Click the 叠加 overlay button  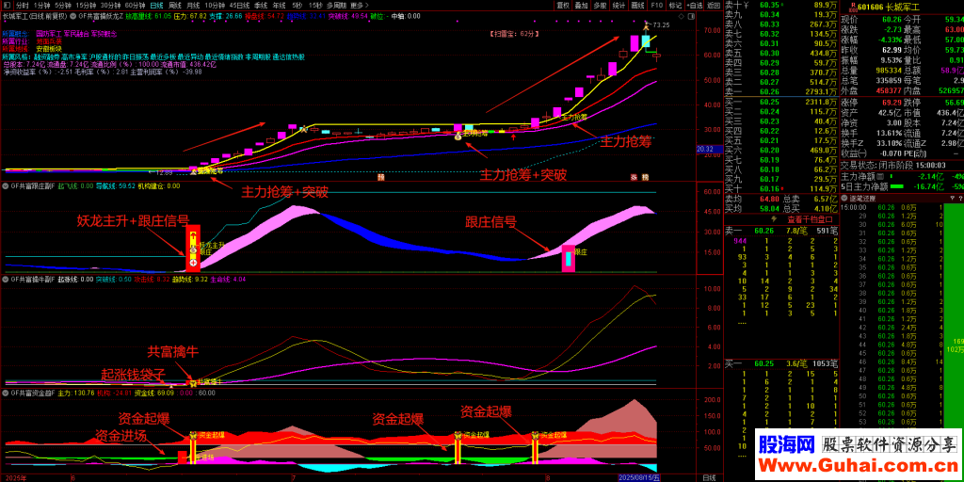pos(581,5)
